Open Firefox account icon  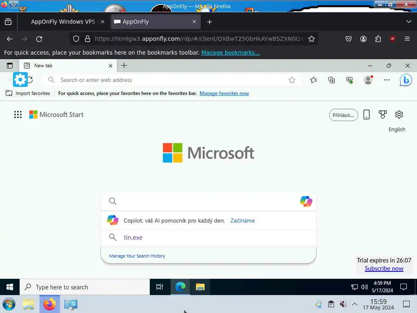pos(363,39)
